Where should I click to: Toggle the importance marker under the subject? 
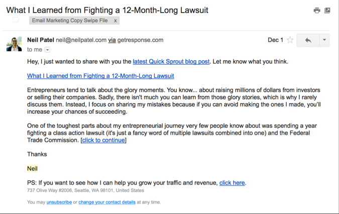pyautogui.click(x=16, y=20)
